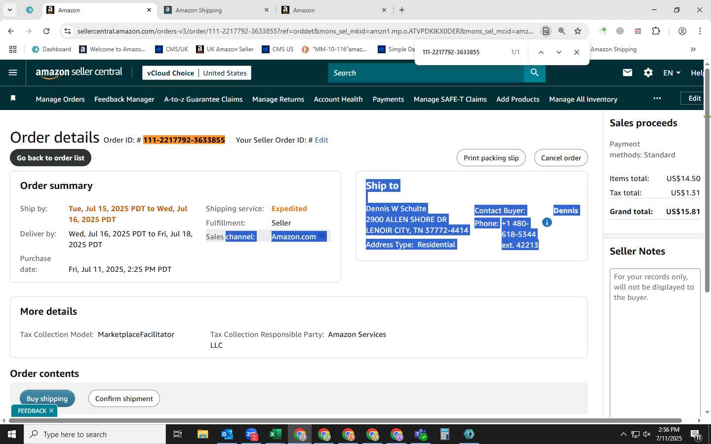Switch to the Amazon Shipping tab
This screenshot has width=711, height=444.
click(x=216, y=10)
